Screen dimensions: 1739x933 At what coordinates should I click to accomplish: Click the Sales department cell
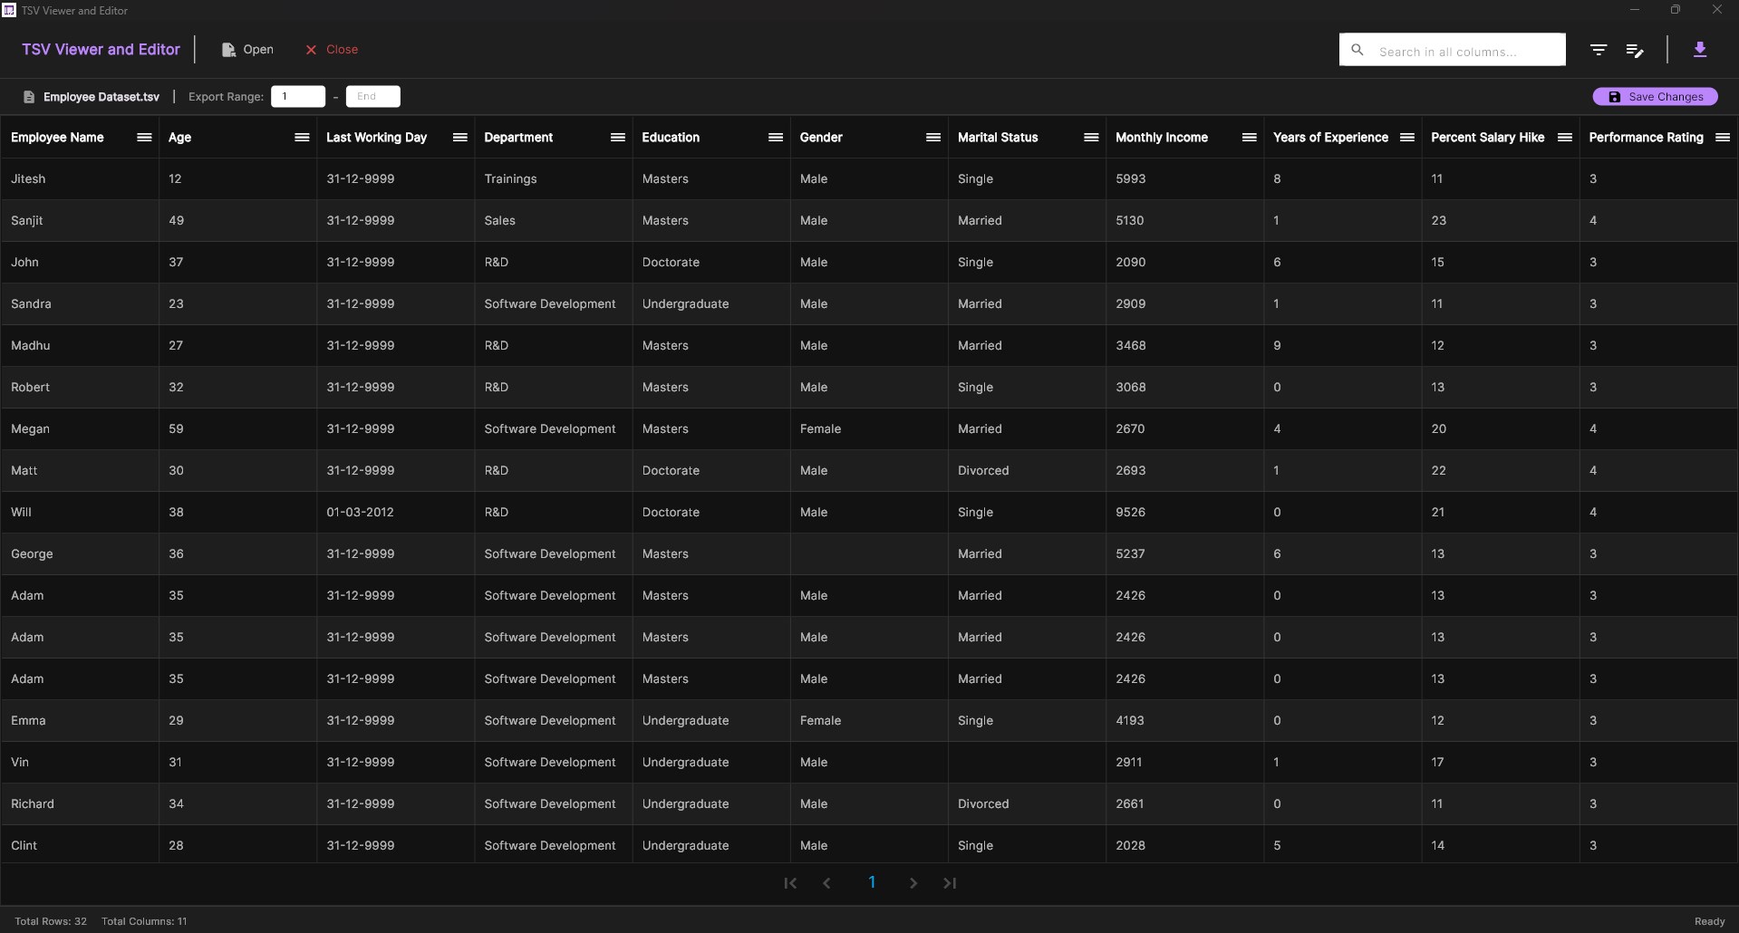click(554, 221)
